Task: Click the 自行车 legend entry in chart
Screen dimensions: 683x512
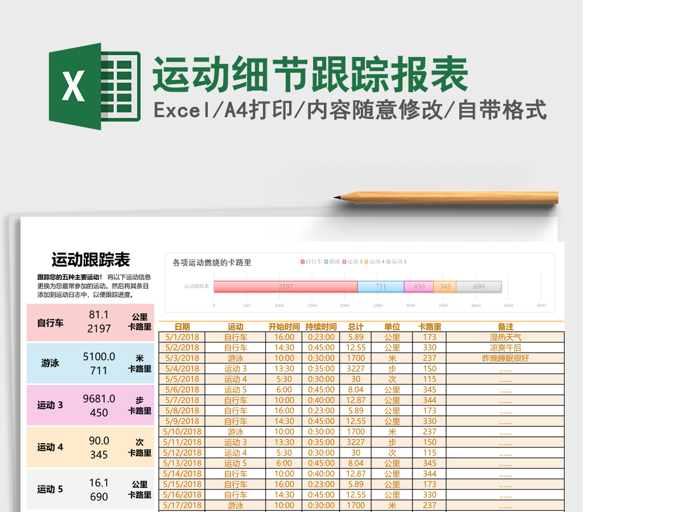Action: coord(311,262)
